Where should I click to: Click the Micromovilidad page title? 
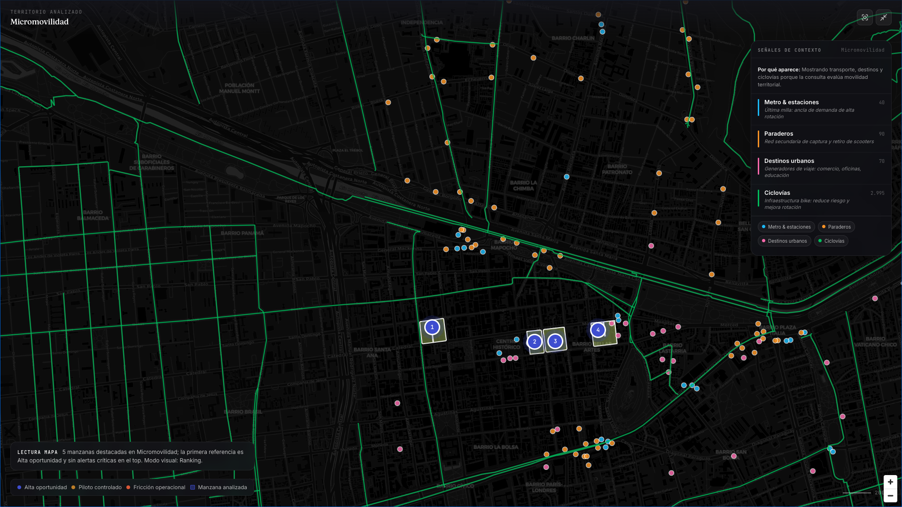39,22
